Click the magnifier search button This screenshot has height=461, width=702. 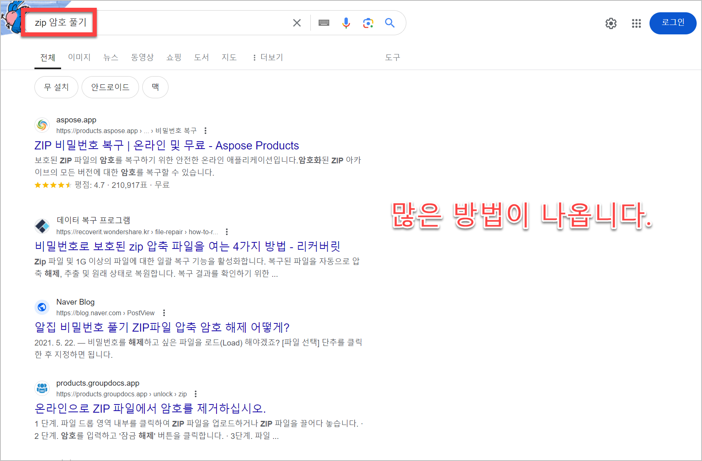(x=390, y=23)
